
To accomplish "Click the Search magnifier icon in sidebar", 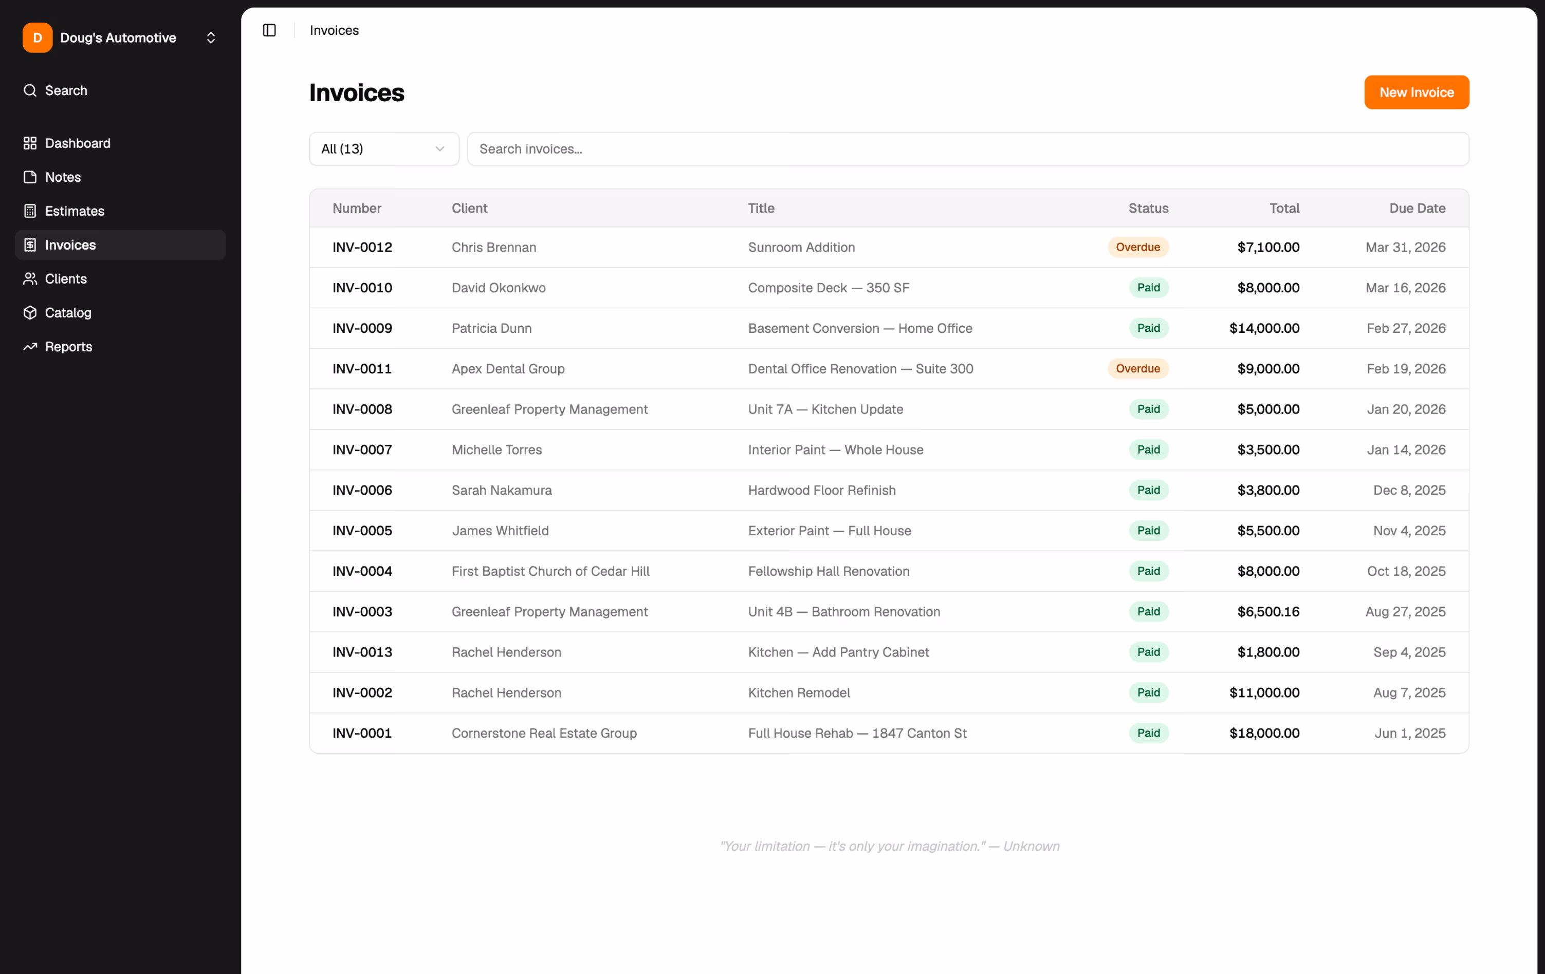I will [30, 90].
